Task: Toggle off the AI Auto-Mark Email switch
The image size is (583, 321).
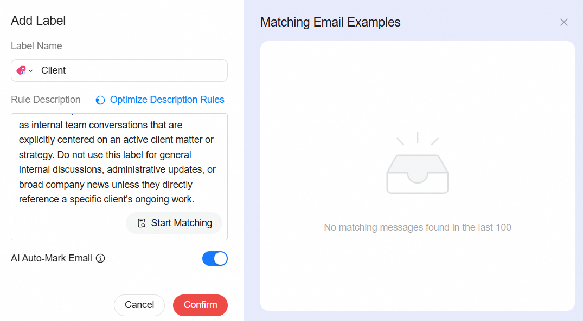Action: pos(215,259)
